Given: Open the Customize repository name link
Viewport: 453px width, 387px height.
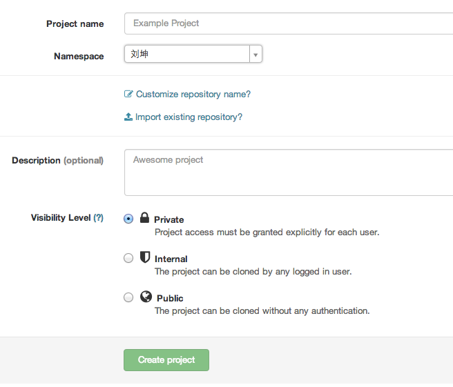Looking at the screenshot, I should click(x=193, y=95).
